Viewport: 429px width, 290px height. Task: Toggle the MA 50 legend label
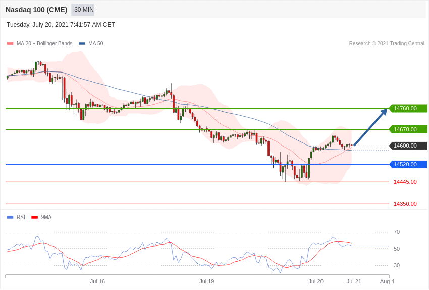pos(95,44)
